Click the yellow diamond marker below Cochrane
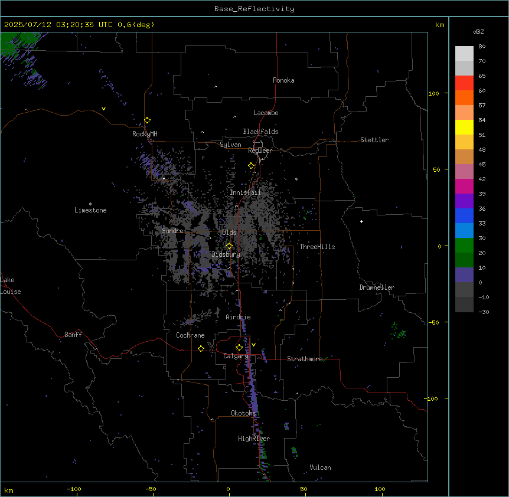The height and width of the screenshot is (497, 509). pyautogui.click(x=201, y=348)
